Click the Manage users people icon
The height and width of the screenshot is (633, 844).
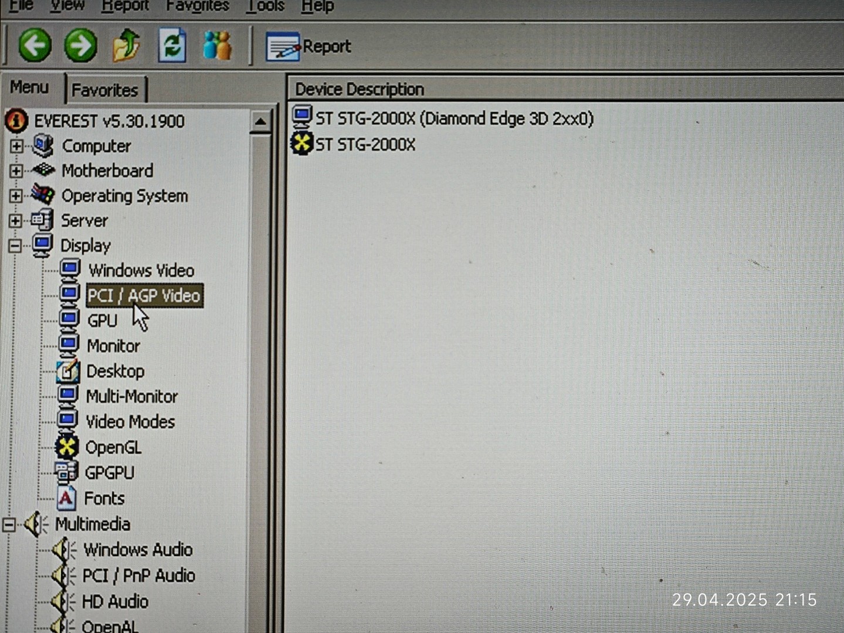pyautogui.click(x=217, y=46)
